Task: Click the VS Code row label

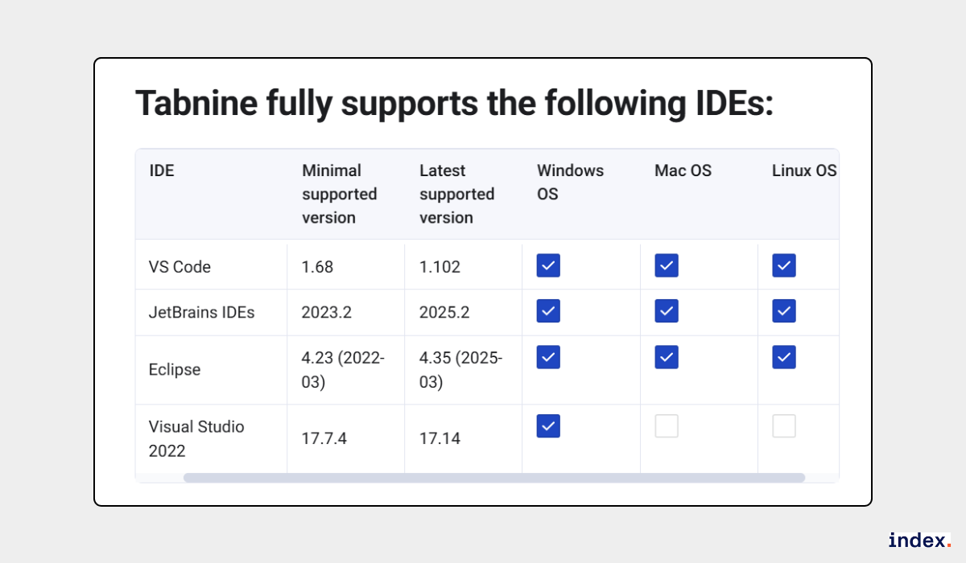Action: pos(180,267)
